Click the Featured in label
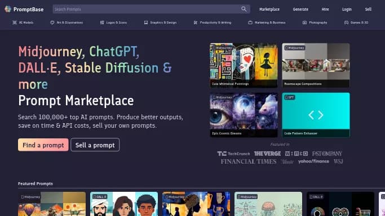 [280, 144]
